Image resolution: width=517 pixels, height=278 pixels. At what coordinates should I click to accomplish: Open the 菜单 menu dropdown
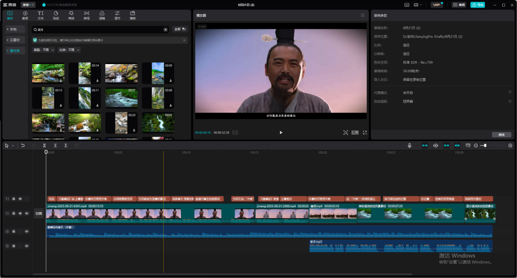click(x=28, y=5)
